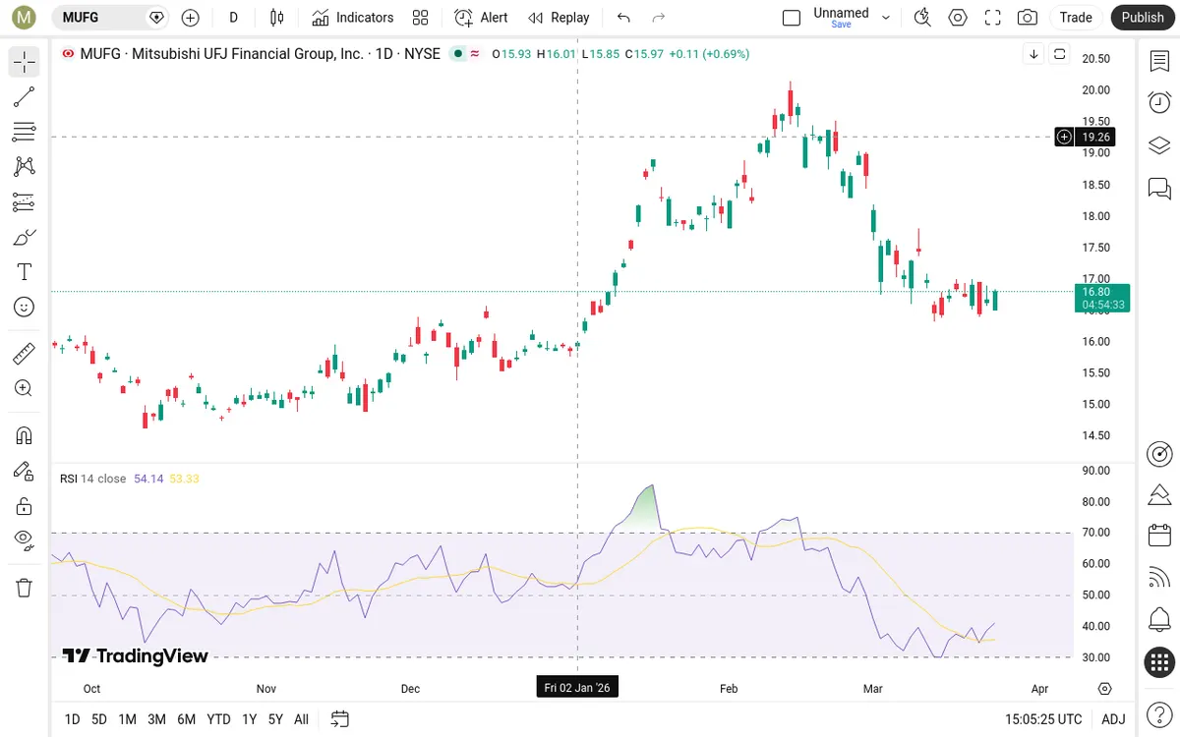Viewport: 1180px width, 737px height.
Task: Expand the Unnamed layout chevron menu
Action: click(886, 18)
